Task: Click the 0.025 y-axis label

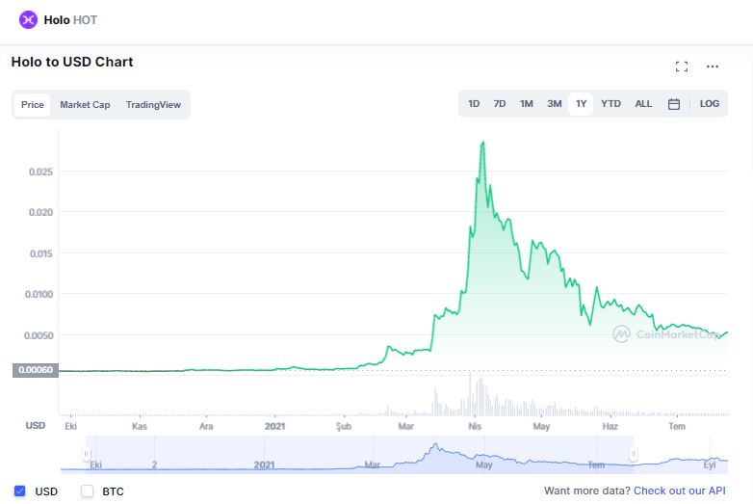Action: [x=40, y=172]
